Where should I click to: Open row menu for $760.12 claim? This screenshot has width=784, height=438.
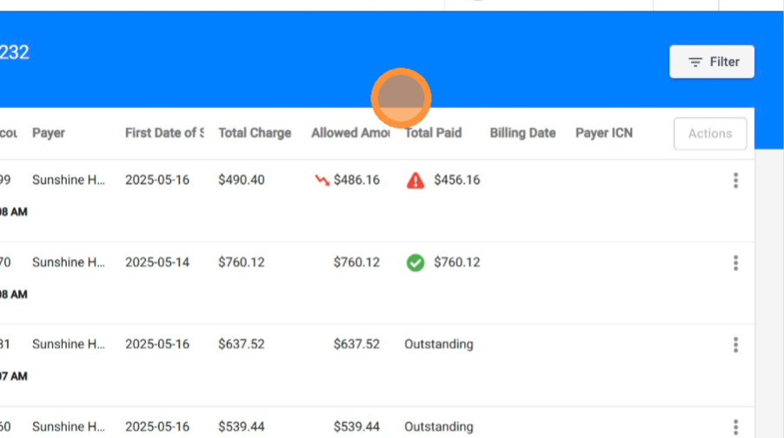[735, 262]
